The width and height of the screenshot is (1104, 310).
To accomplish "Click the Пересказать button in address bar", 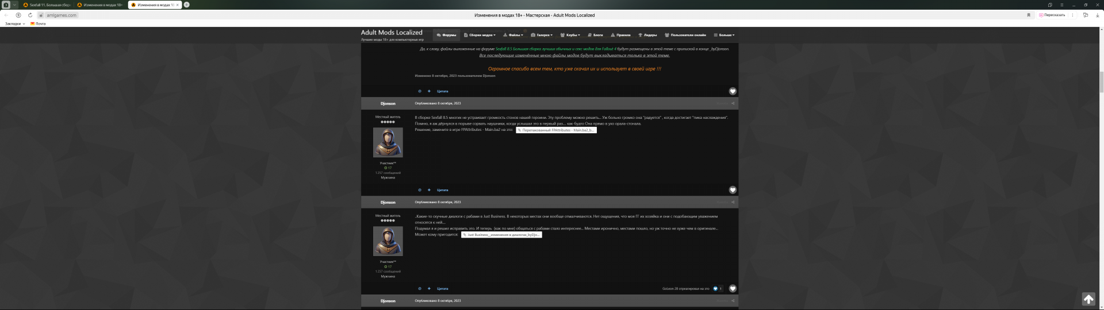I will click(x=1052, y=15).
